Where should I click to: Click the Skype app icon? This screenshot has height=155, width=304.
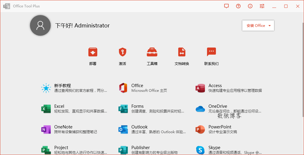(x=200, y=150)
